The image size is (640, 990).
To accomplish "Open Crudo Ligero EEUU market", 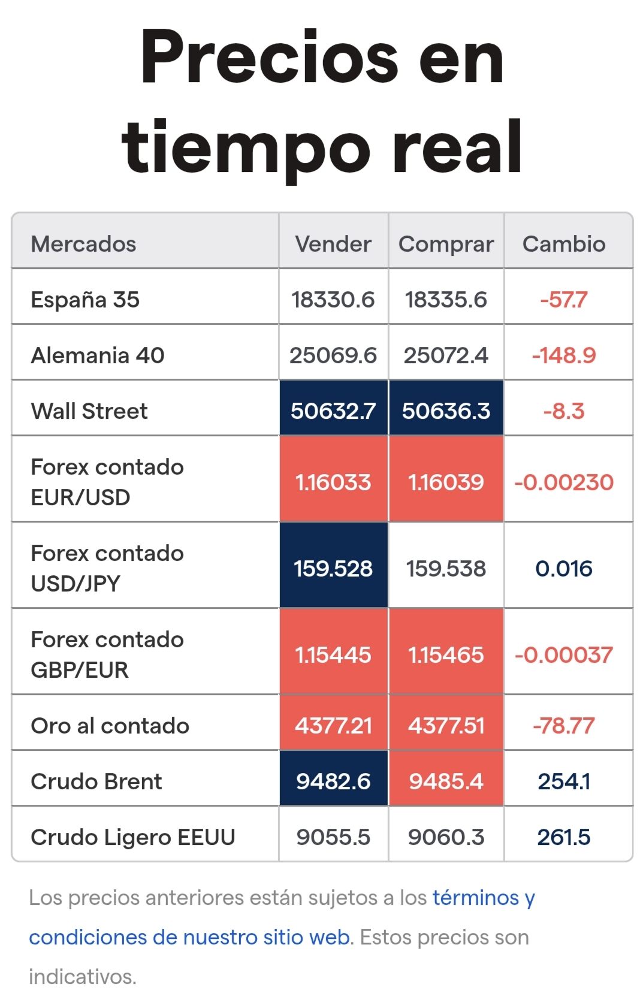I will 133,837.
